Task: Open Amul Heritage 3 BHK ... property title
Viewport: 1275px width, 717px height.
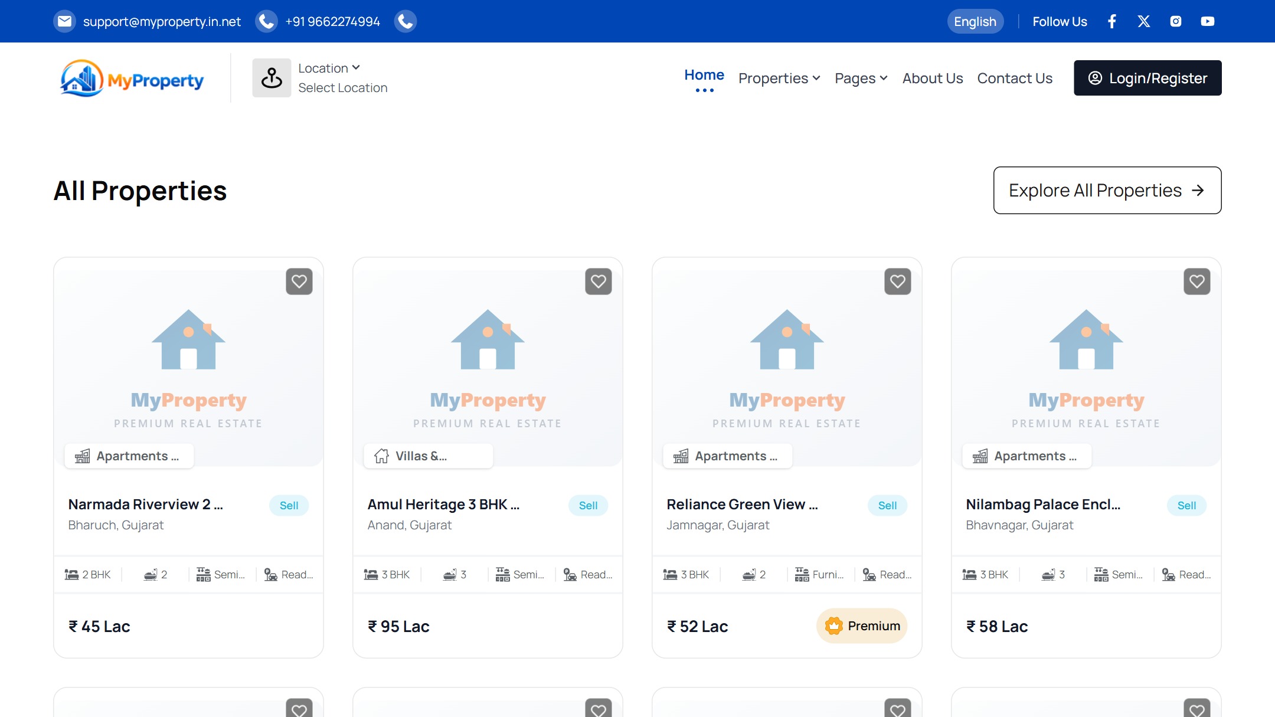Action: pos(443,505)
